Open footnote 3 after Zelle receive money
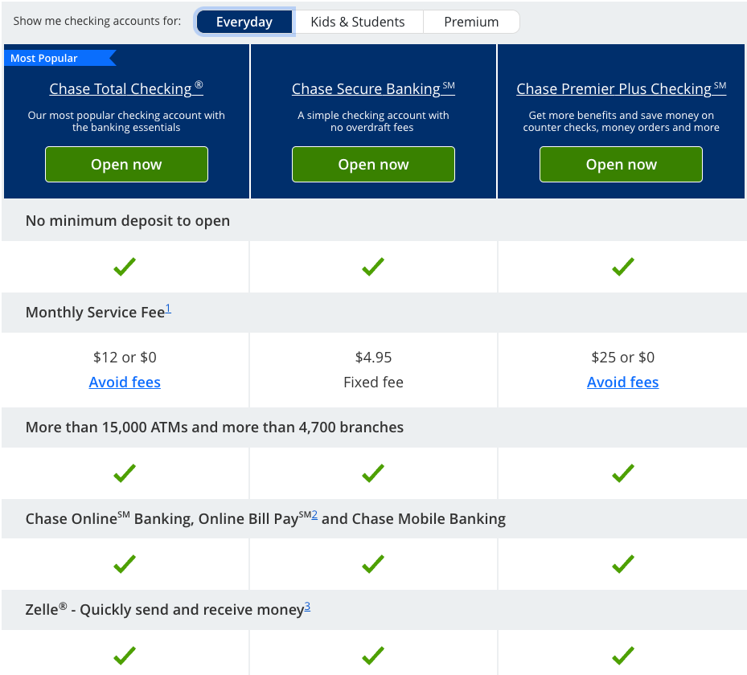The image size is (747, 675). 307,607
